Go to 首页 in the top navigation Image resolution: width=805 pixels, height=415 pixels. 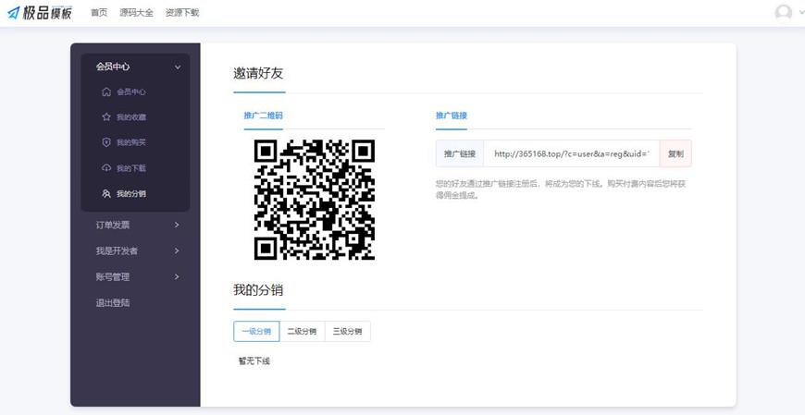pyautogui.click(x=99, y=13)
